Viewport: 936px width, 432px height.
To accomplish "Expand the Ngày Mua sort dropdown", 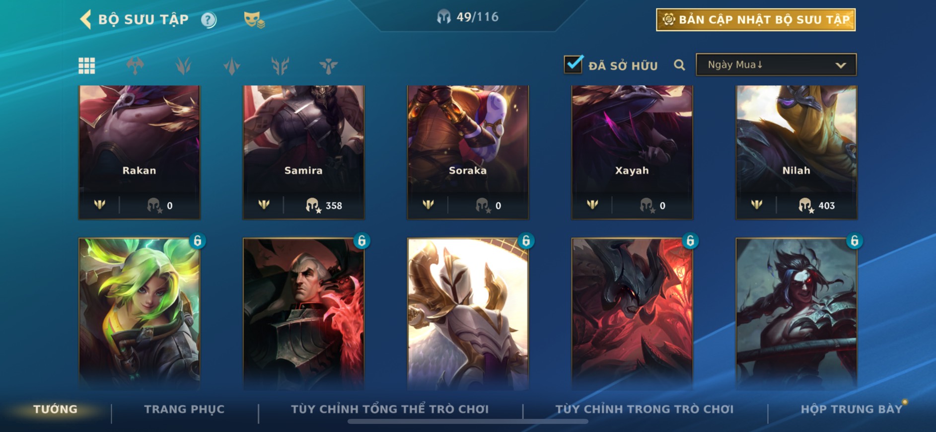I will tap(776, 65).
